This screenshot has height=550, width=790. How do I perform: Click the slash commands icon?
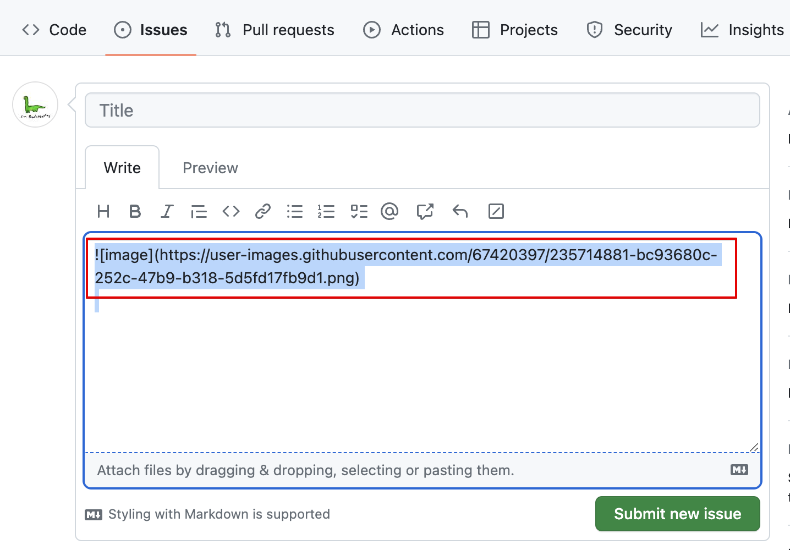pyautogui.click(x=496, y=211)
